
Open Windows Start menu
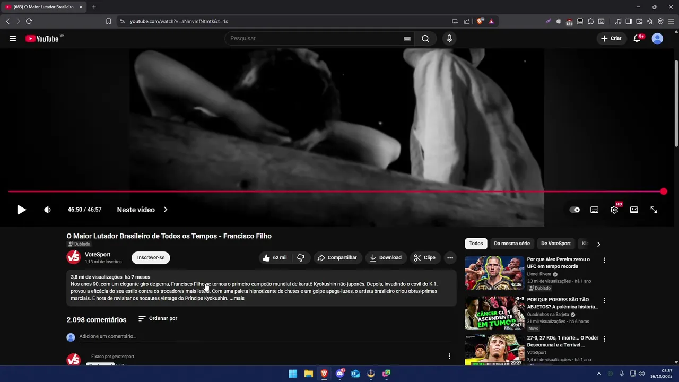pos(293,374)
